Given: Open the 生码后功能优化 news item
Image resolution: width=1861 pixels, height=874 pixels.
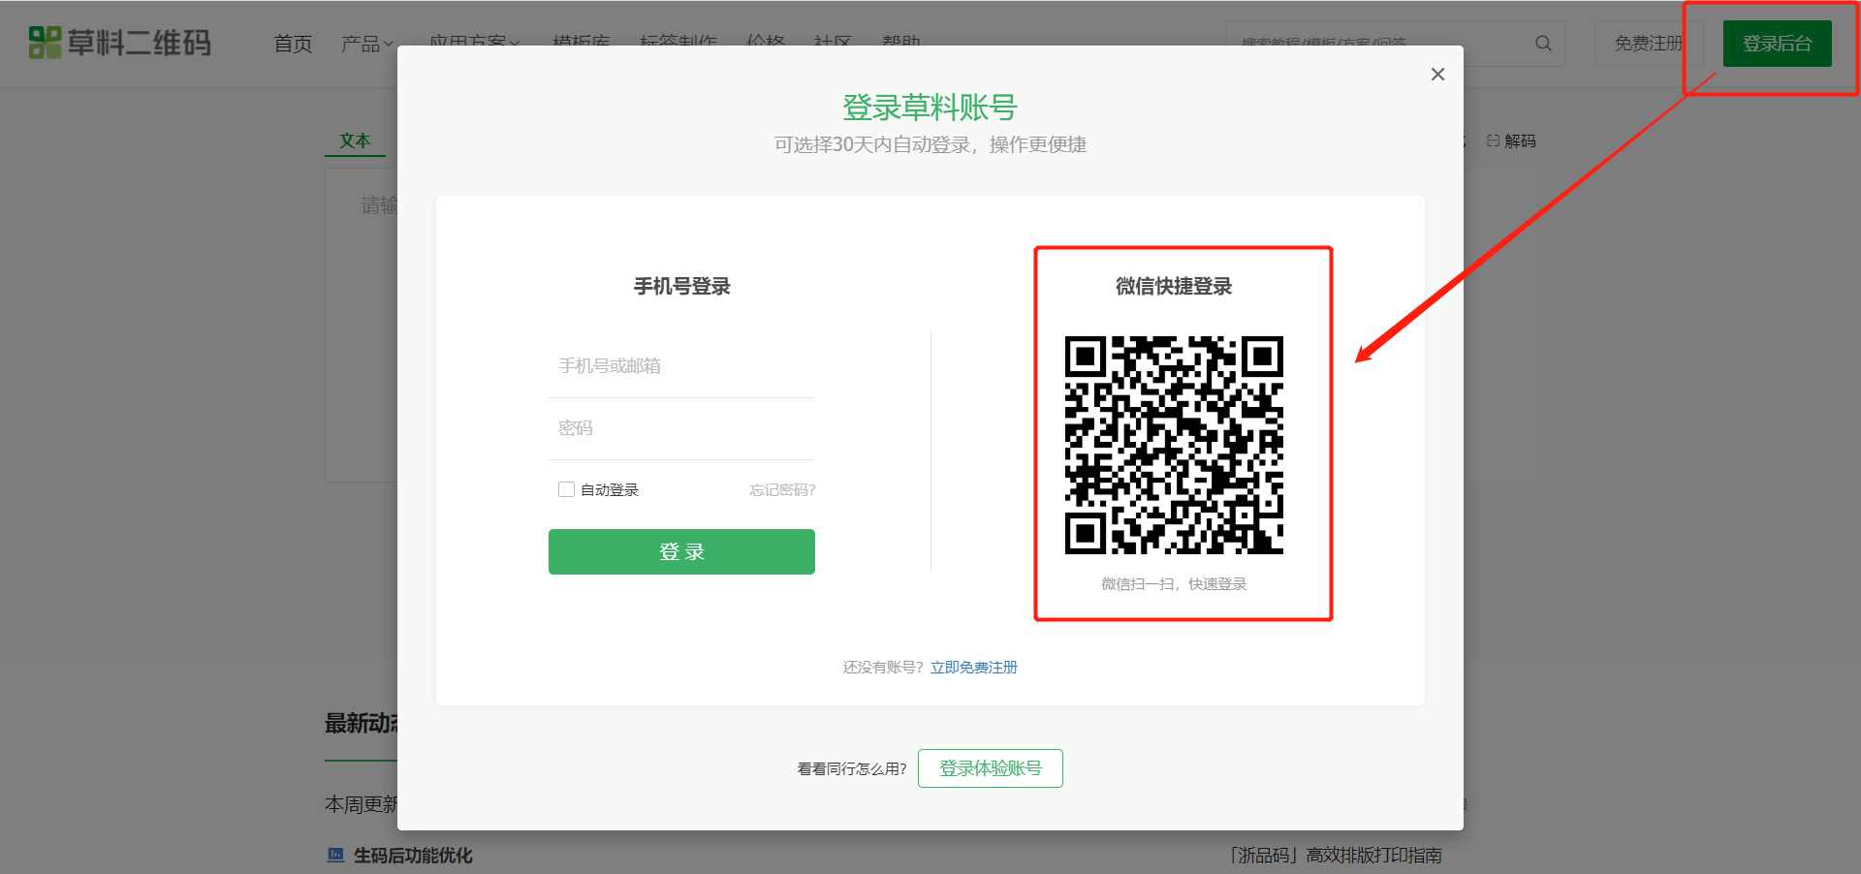Looking at the screenshot, I should pyautogui.click(x=413, y=856).
